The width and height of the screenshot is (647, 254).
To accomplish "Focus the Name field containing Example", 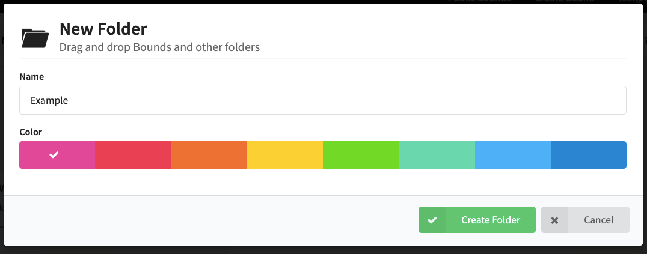I will click(323, 100).
